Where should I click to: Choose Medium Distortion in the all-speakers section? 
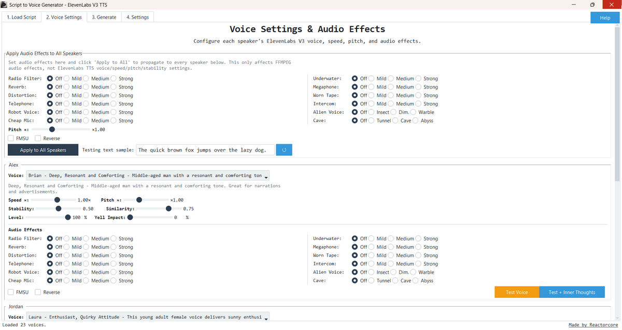click(87, 95)
